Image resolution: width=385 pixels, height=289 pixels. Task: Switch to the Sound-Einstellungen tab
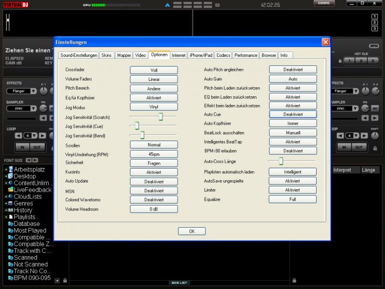[79, 55]
